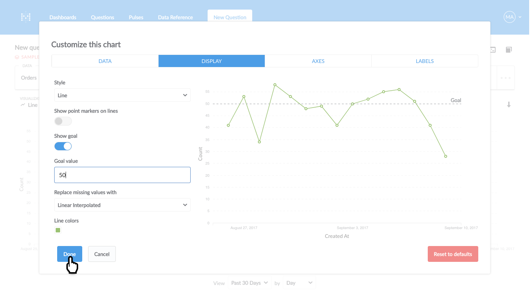Select the Line visualization icon in the sidebar
Image resolution: width=531 pixels, height=295 pixels.
[x=23, y=105]
